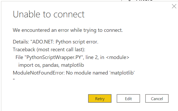This screenshot has width=178, height=111.
Task: Open the script with Edit button
Action: (128, 99)
